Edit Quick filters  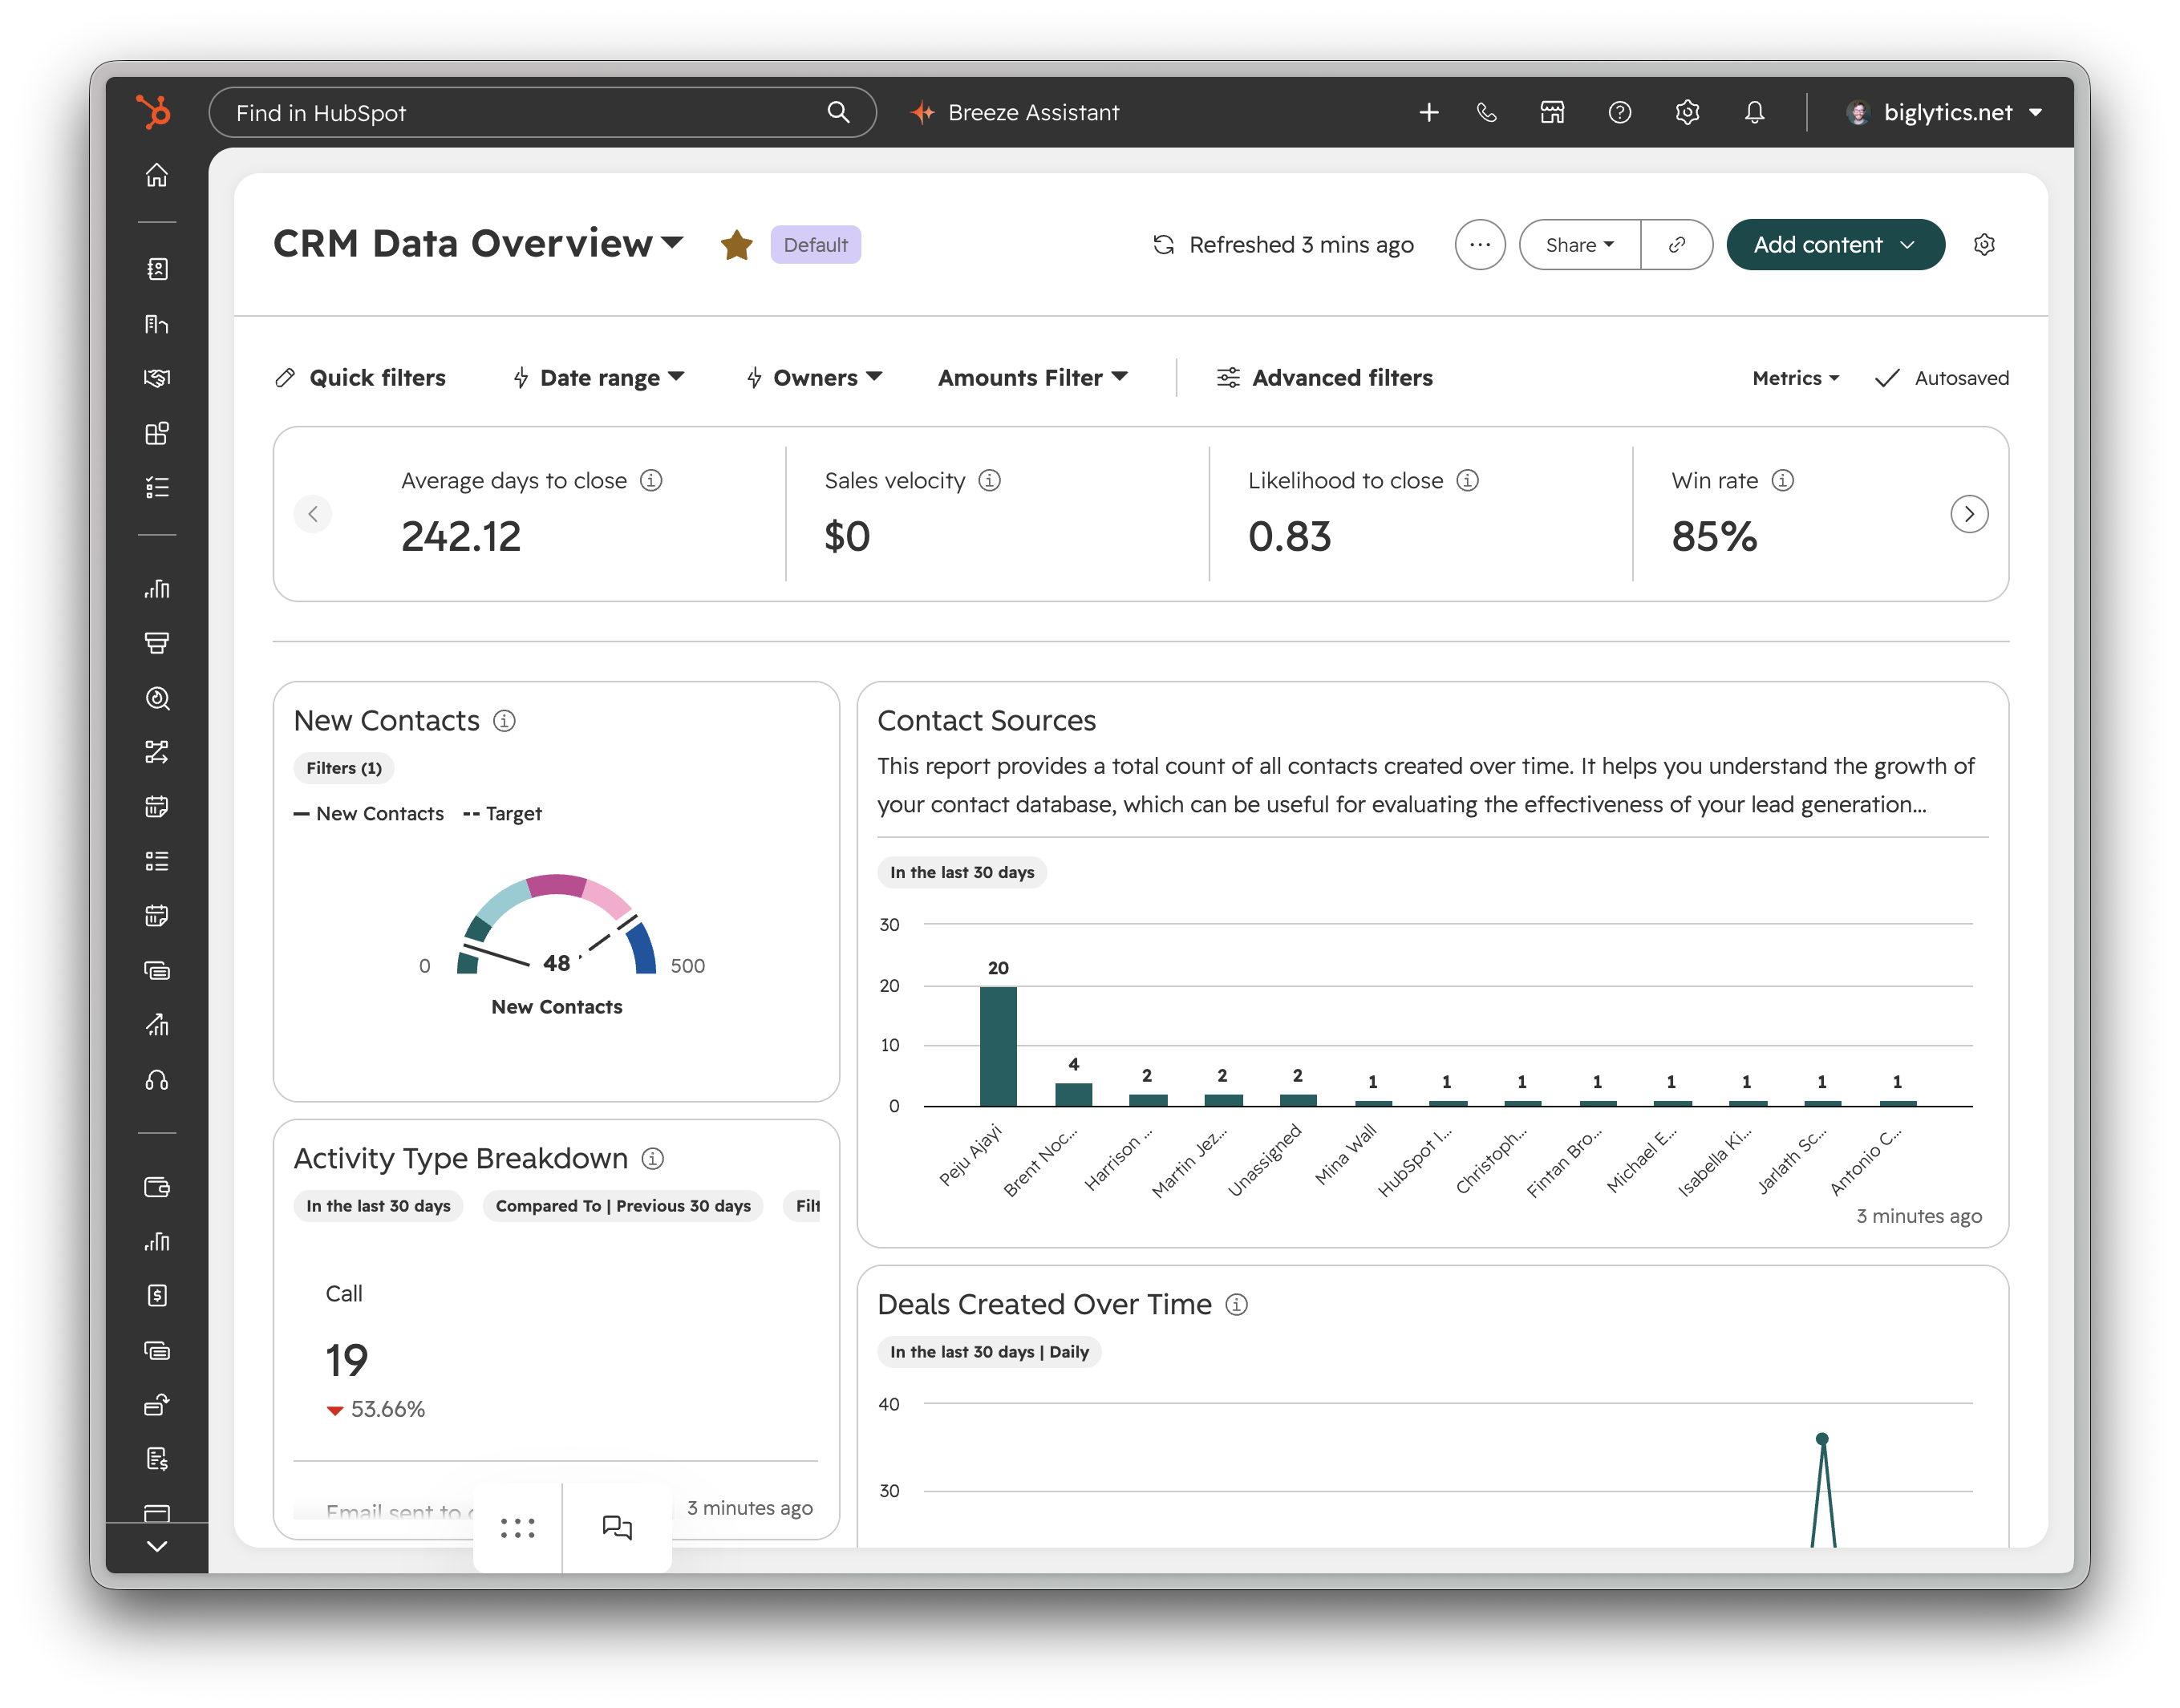click(x=360, y=378)
